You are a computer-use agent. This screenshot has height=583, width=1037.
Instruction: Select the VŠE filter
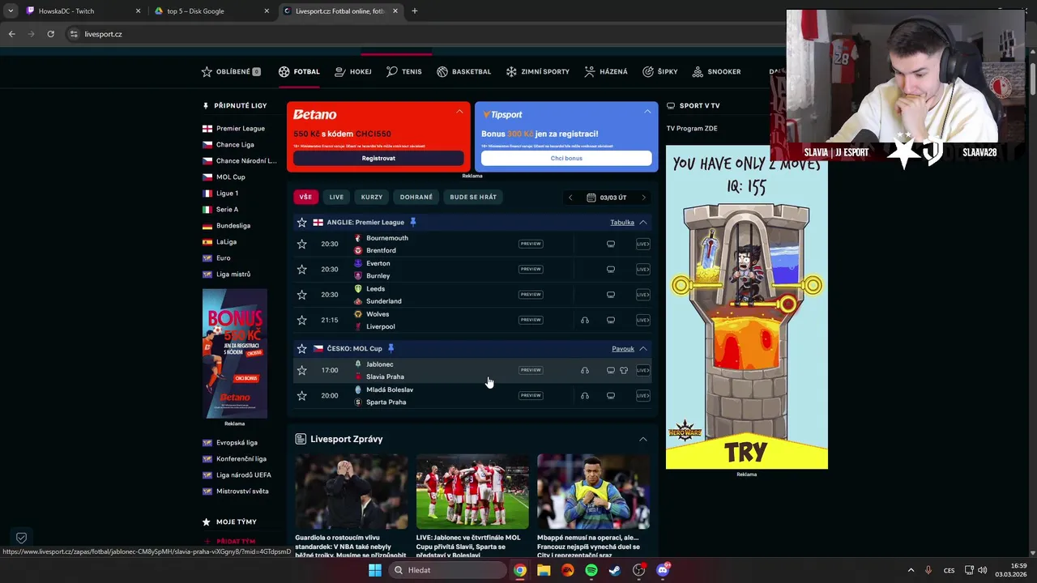pyautogui.click(x=305, y=197)
